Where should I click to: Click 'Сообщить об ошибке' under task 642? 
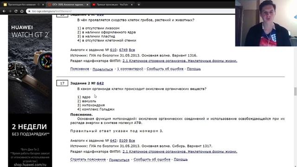(152, 159)
